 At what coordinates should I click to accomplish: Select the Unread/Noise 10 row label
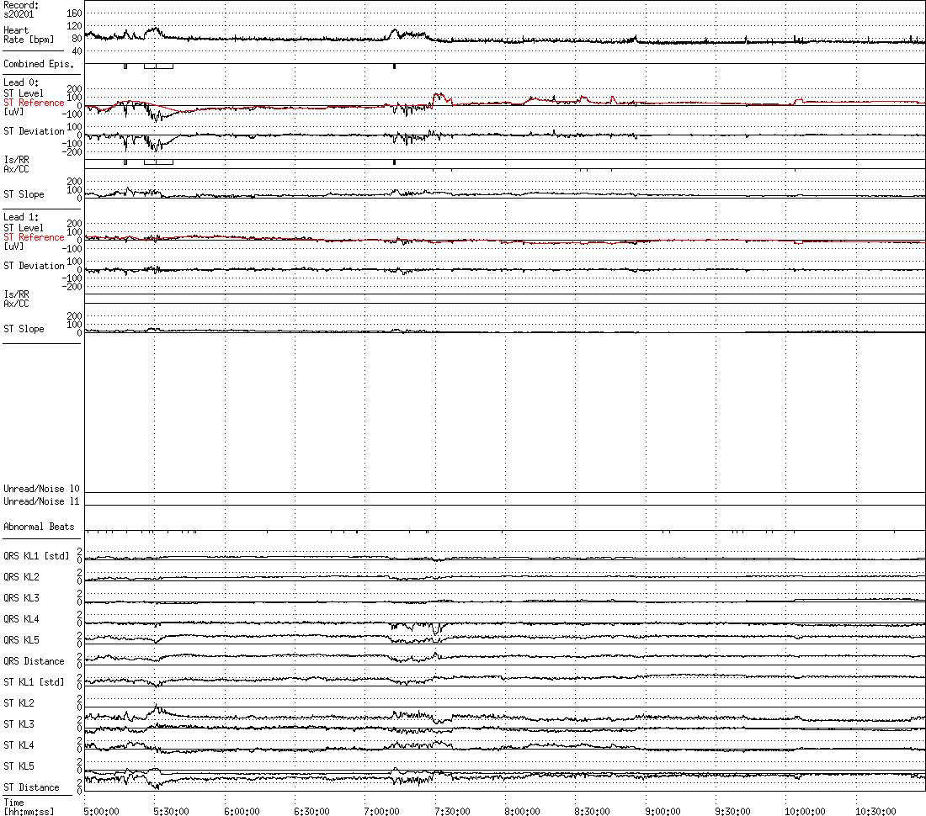pos(41,489)
